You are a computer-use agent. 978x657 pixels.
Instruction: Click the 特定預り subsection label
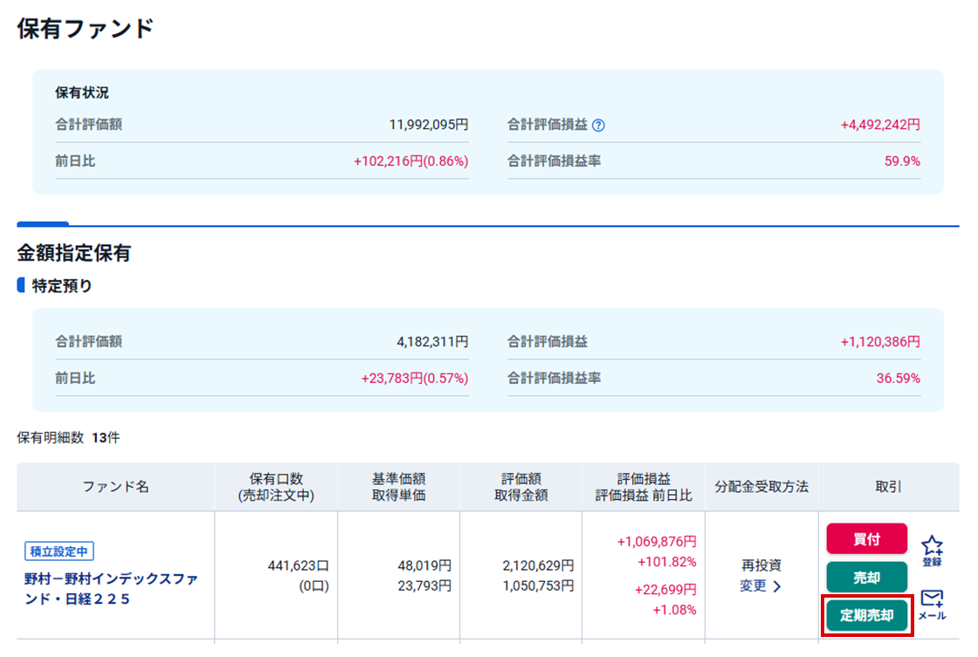coord(62,285)
